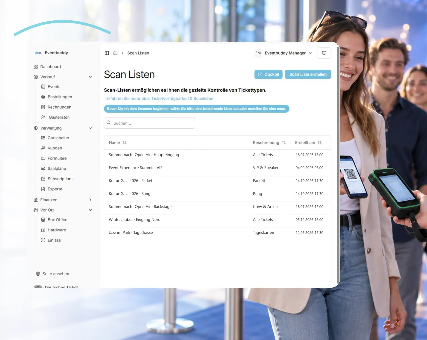Viewport: 427px width, 340px height.
Task: Click Scan Liste erstellen button
Action: [x=308, y=74]
